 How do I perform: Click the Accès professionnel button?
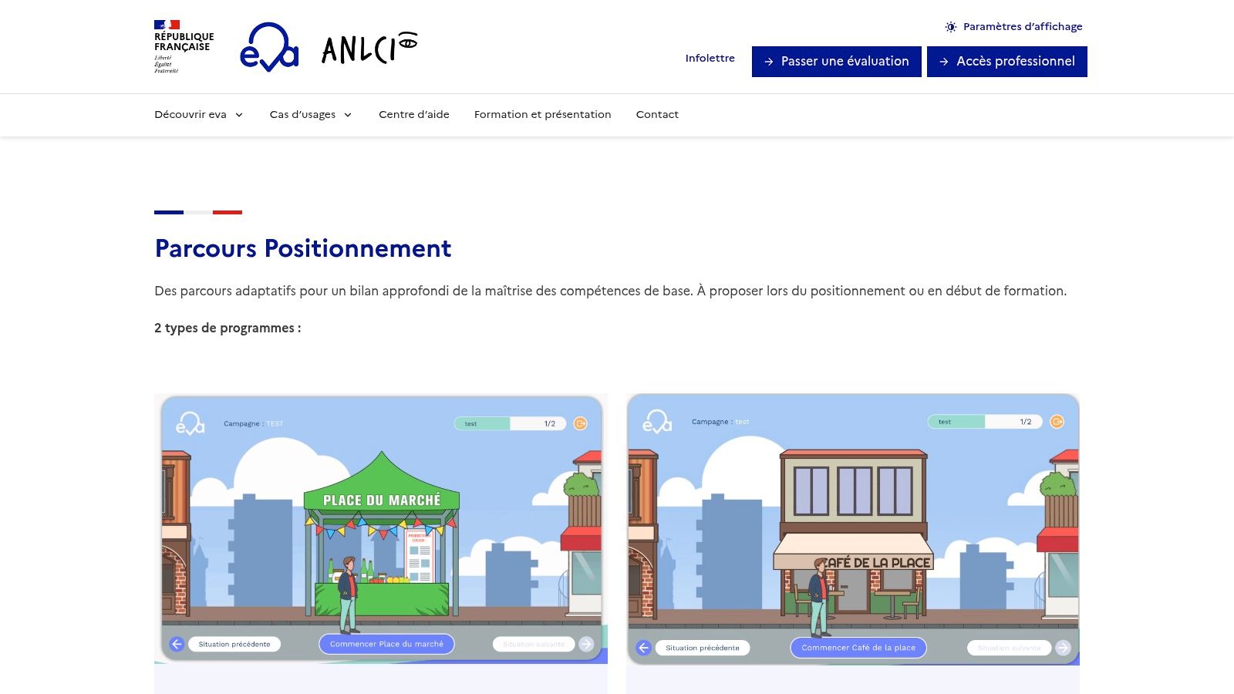point(1006,61)
